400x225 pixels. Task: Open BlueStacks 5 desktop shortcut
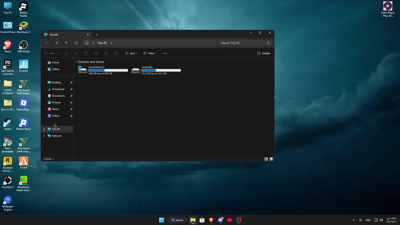[23, 27]
